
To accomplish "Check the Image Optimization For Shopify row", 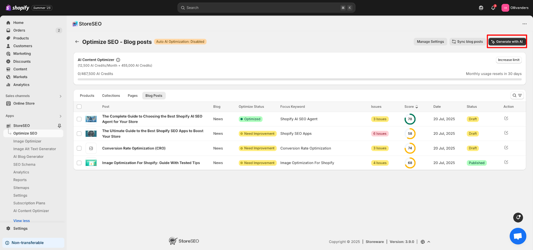I will pyautogui.click(x=79, y=163).
